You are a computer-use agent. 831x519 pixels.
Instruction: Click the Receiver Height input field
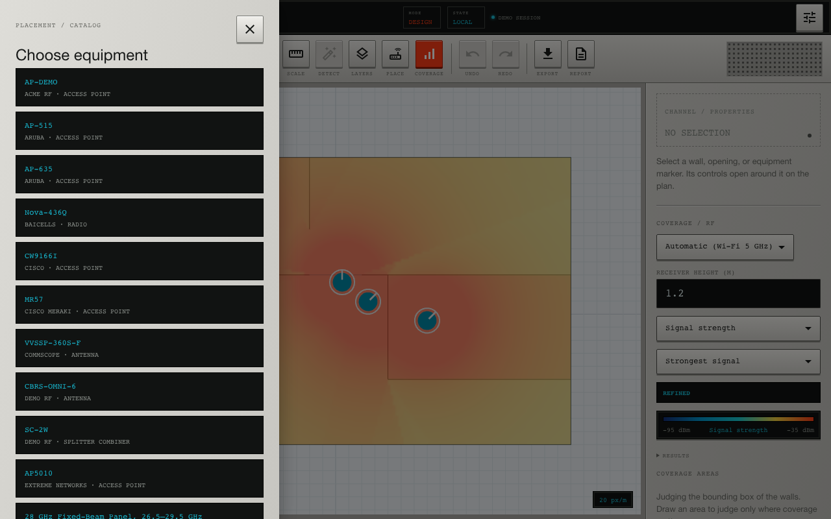pyautogui.click(x=738, y=293)
